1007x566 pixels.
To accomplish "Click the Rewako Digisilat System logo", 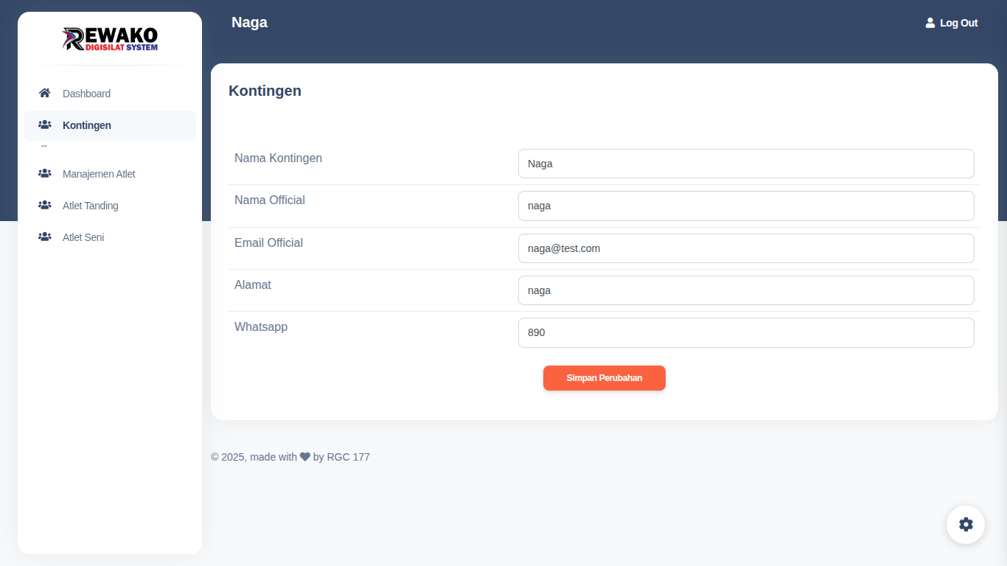I will (x=110, y=39).
